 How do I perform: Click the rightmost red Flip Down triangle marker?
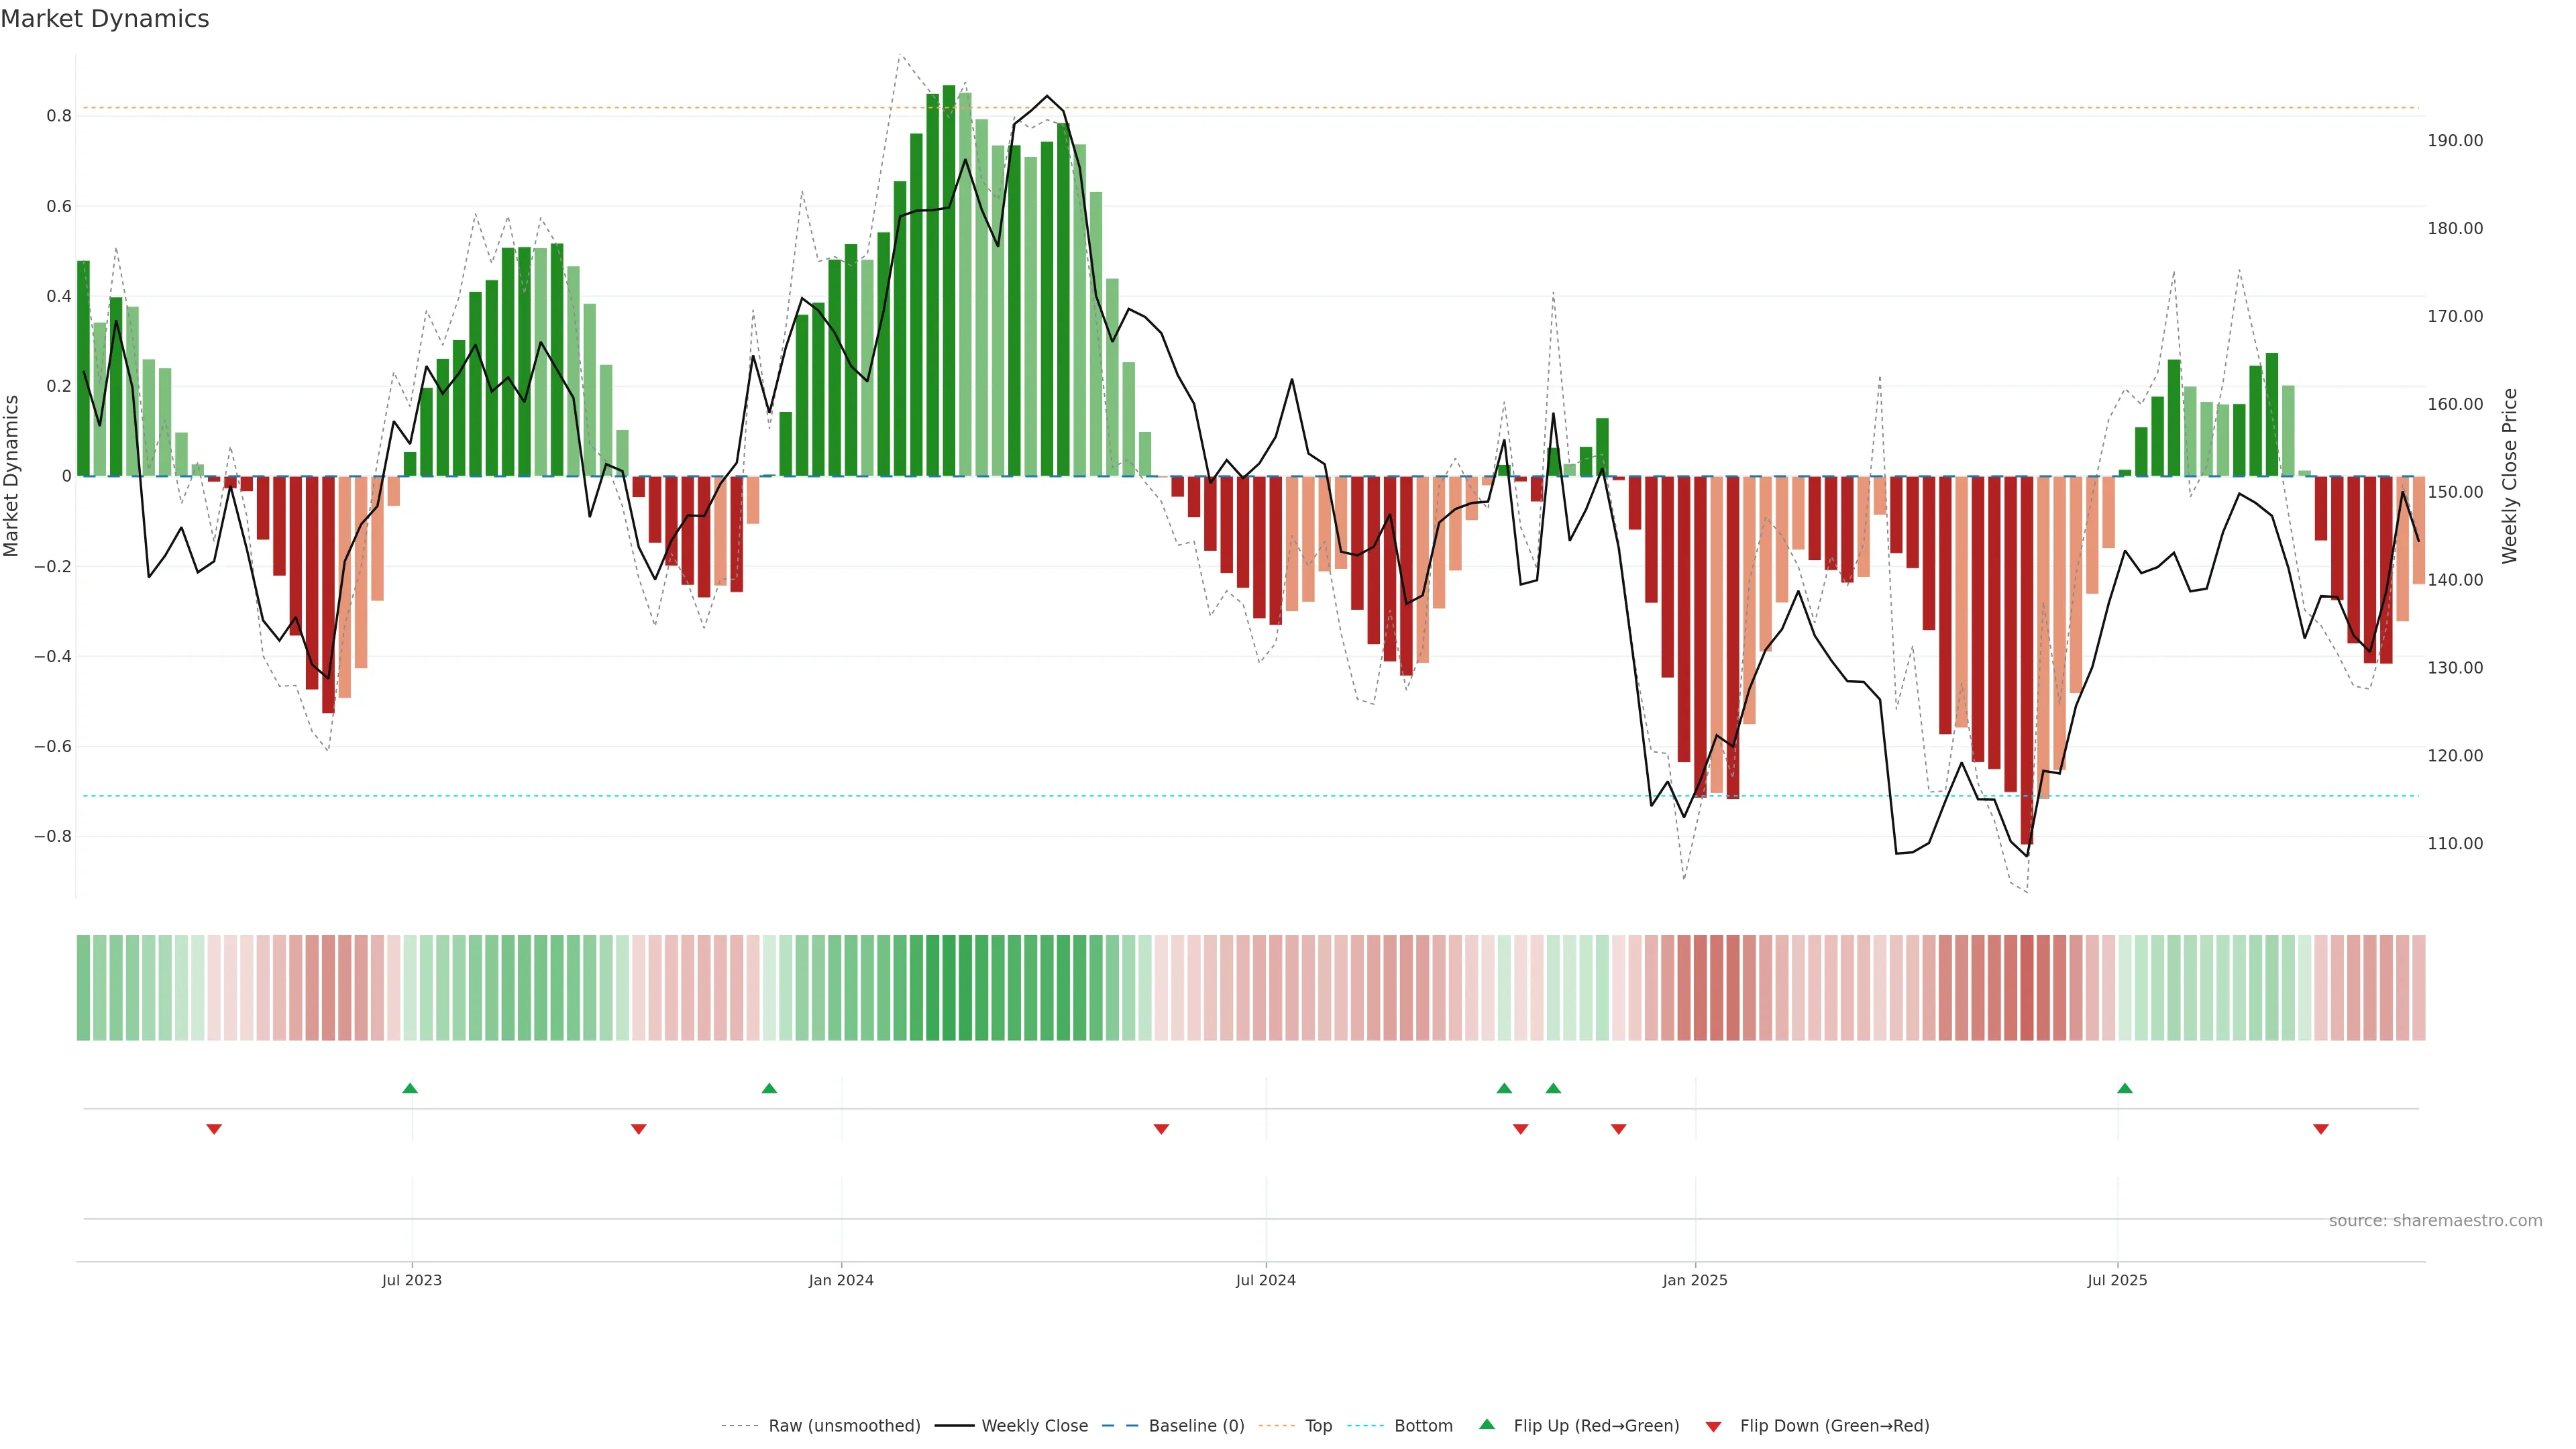point(2321,1129)
